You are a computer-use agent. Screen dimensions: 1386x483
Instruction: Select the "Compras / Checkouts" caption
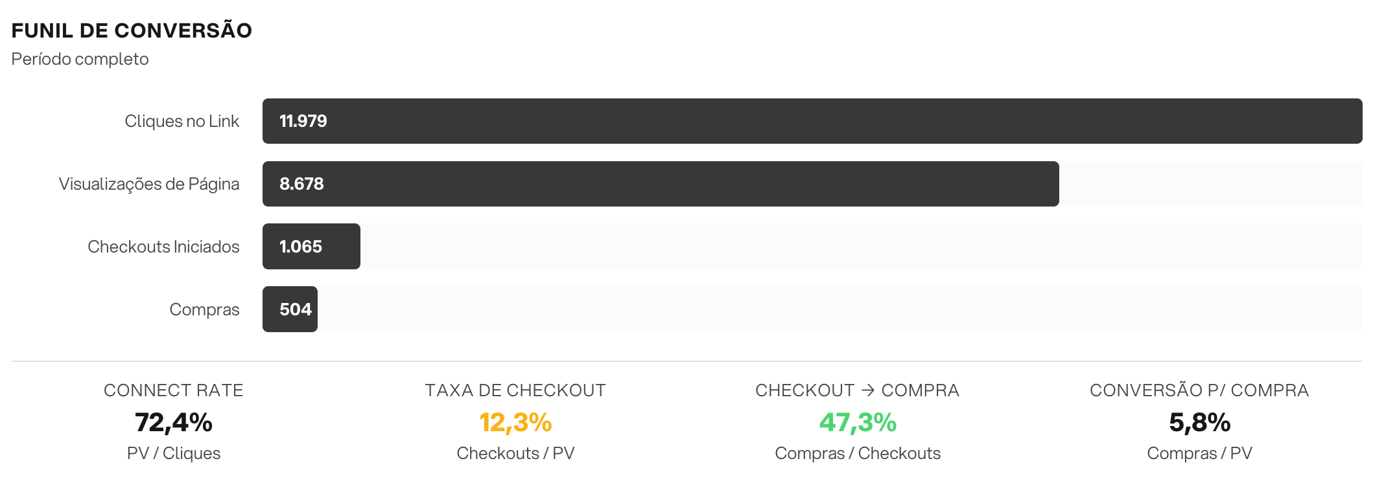click(x=858, y=453)
